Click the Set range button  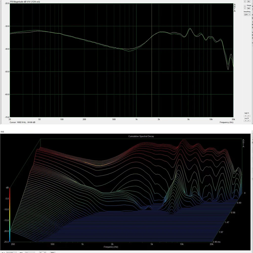249,8
